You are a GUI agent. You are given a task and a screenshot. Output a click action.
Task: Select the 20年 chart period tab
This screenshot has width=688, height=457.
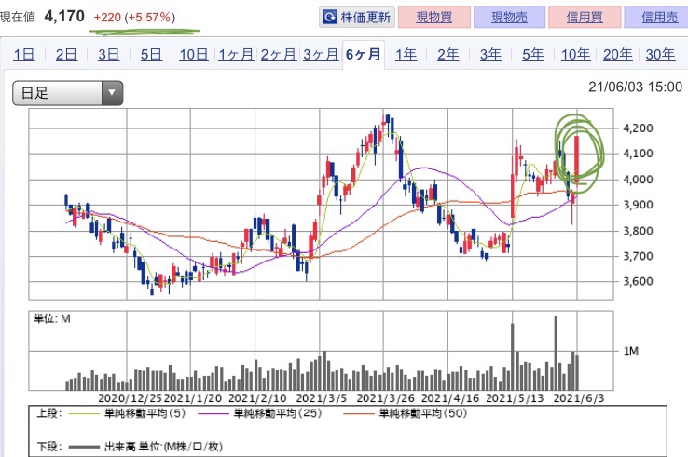(618, 55)
